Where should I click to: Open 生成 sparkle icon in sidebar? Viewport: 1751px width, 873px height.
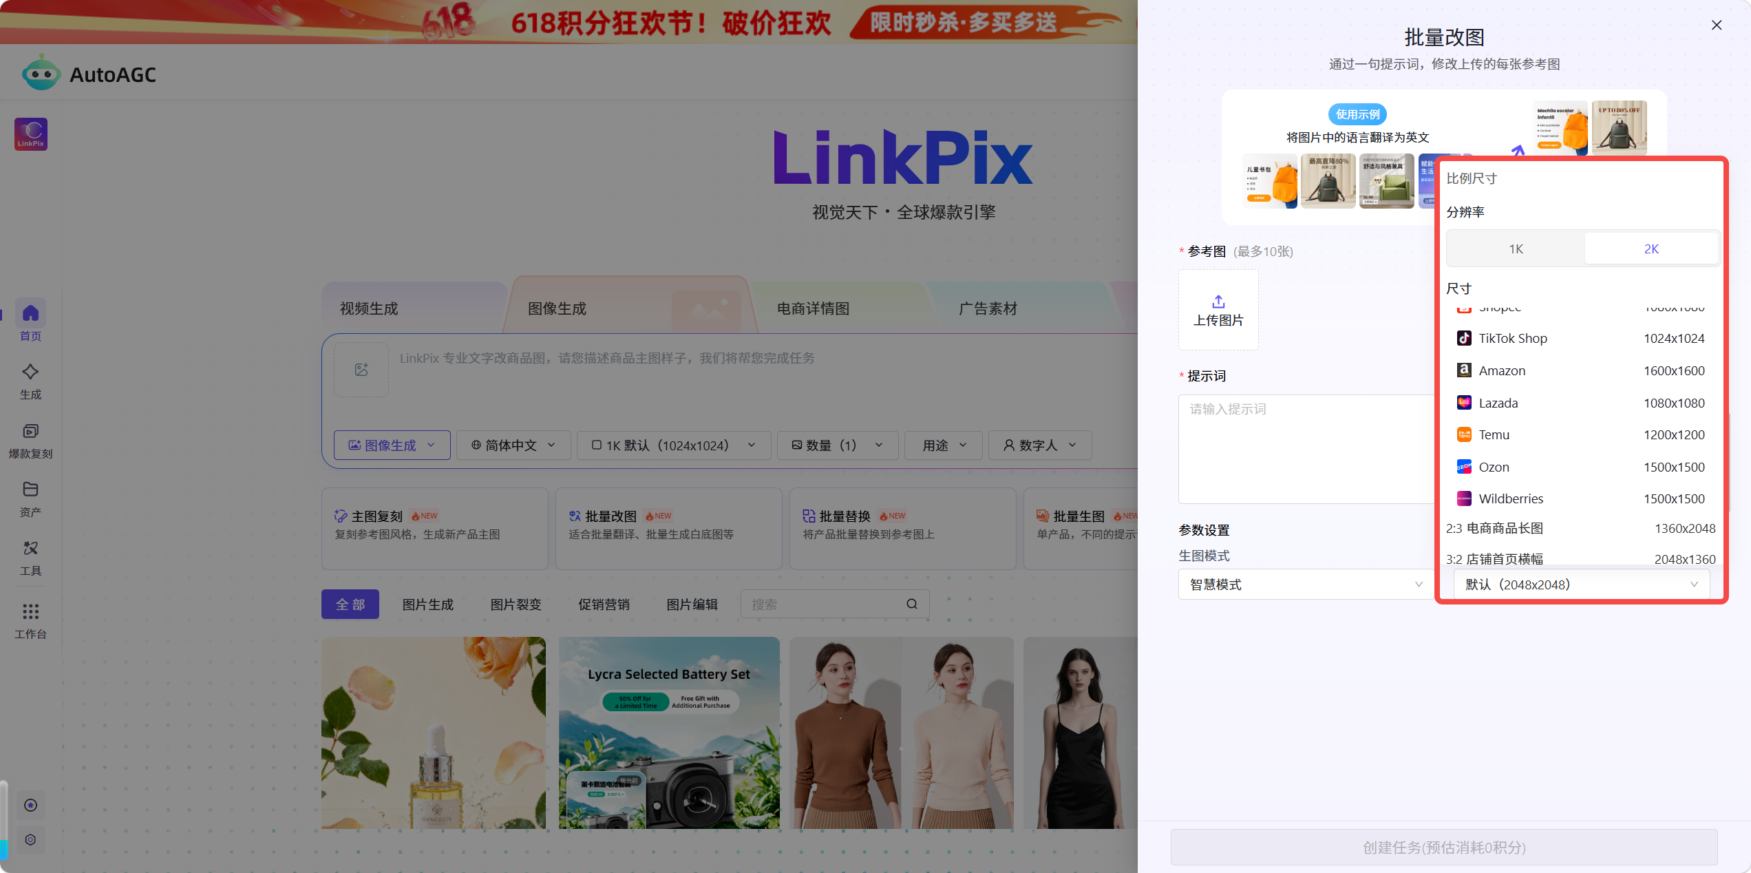click(30, 372)
